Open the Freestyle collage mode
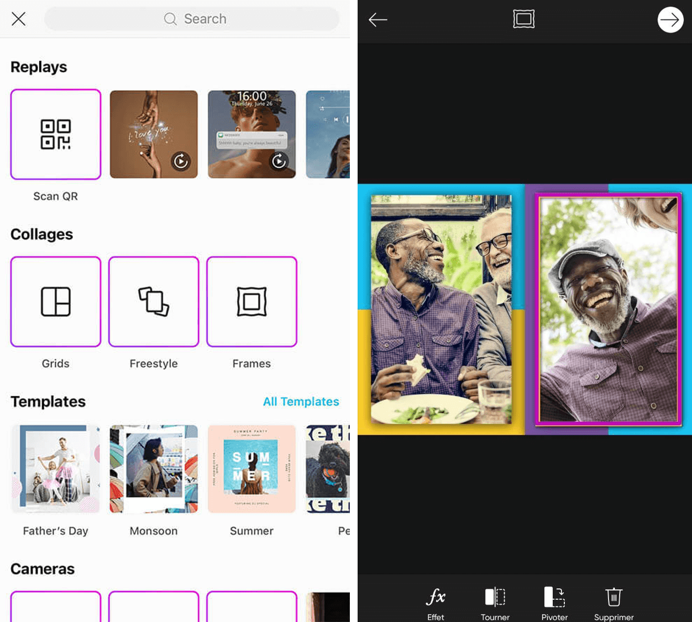Screen dimensions: 692x622 (153, 301)
